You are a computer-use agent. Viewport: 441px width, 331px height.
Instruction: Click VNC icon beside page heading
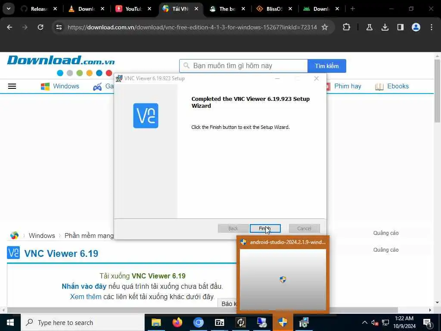point(13,253)
